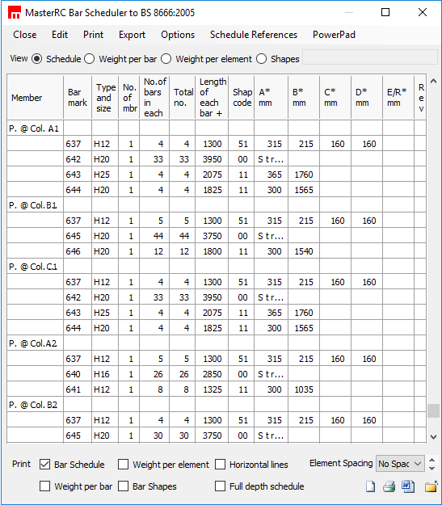Click the D* mm column header
Screen dimensions: 442x505
(367, 98)
